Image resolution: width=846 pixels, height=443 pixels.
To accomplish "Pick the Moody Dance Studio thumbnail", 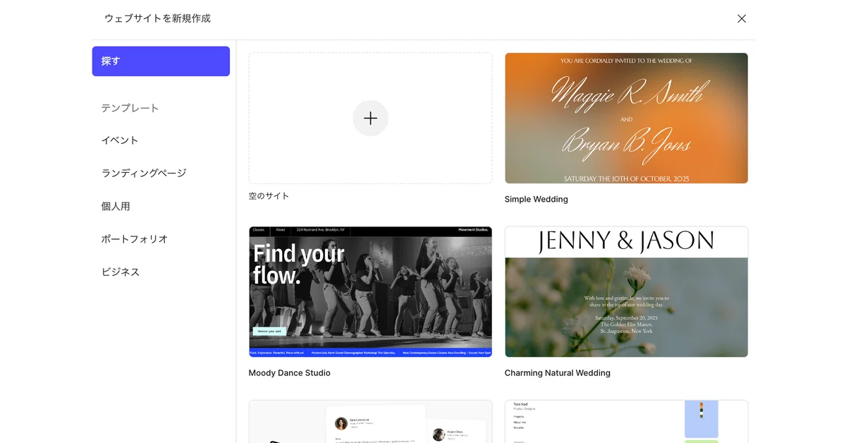I will click(370, 292).
